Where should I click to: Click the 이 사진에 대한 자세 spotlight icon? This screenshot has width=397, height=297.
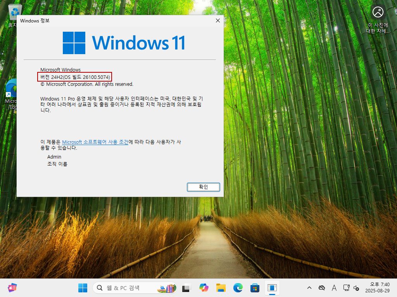pos(378,20)
